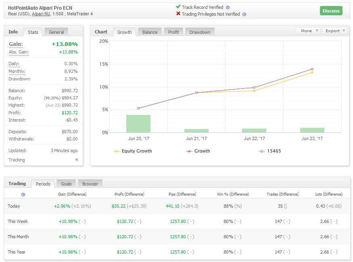353x262 pixels.
Task: Click the Monthly label
Action: 17,71
